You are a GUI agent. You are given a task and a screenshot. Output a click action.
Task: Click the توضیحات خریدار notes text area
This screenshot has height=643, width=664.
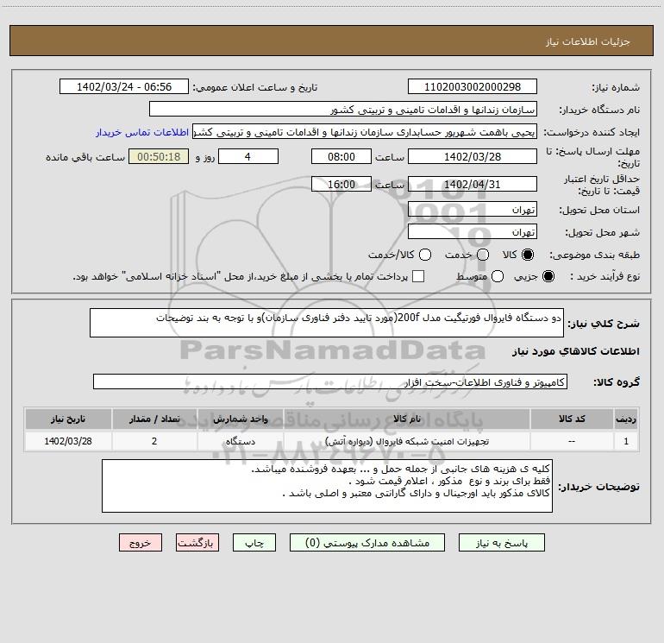[327, 486]
